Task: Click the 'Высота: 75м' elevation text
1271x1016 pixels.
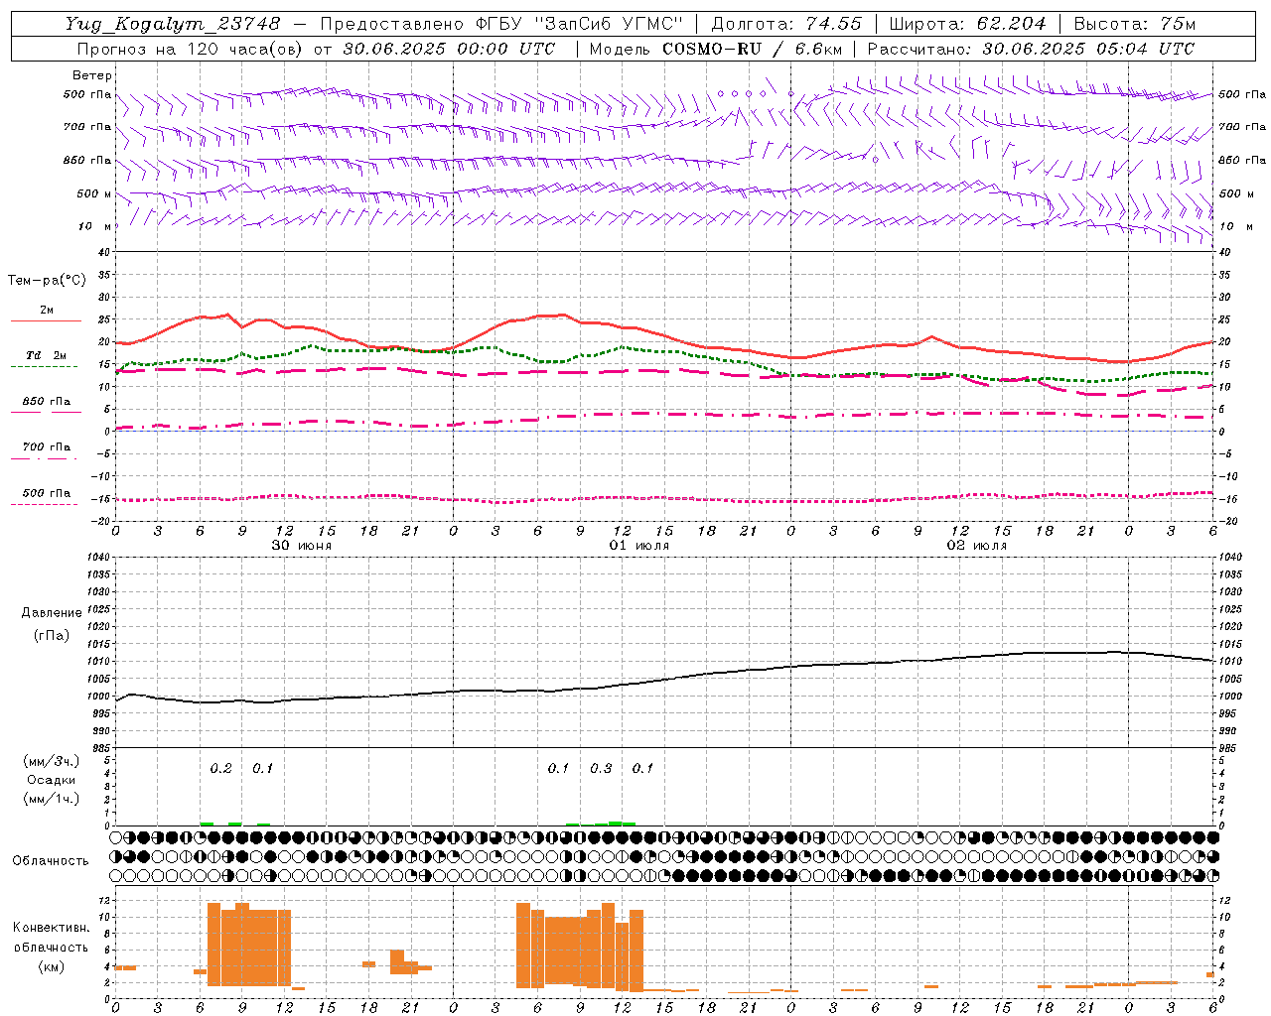Action: (x=1135, y=24)
